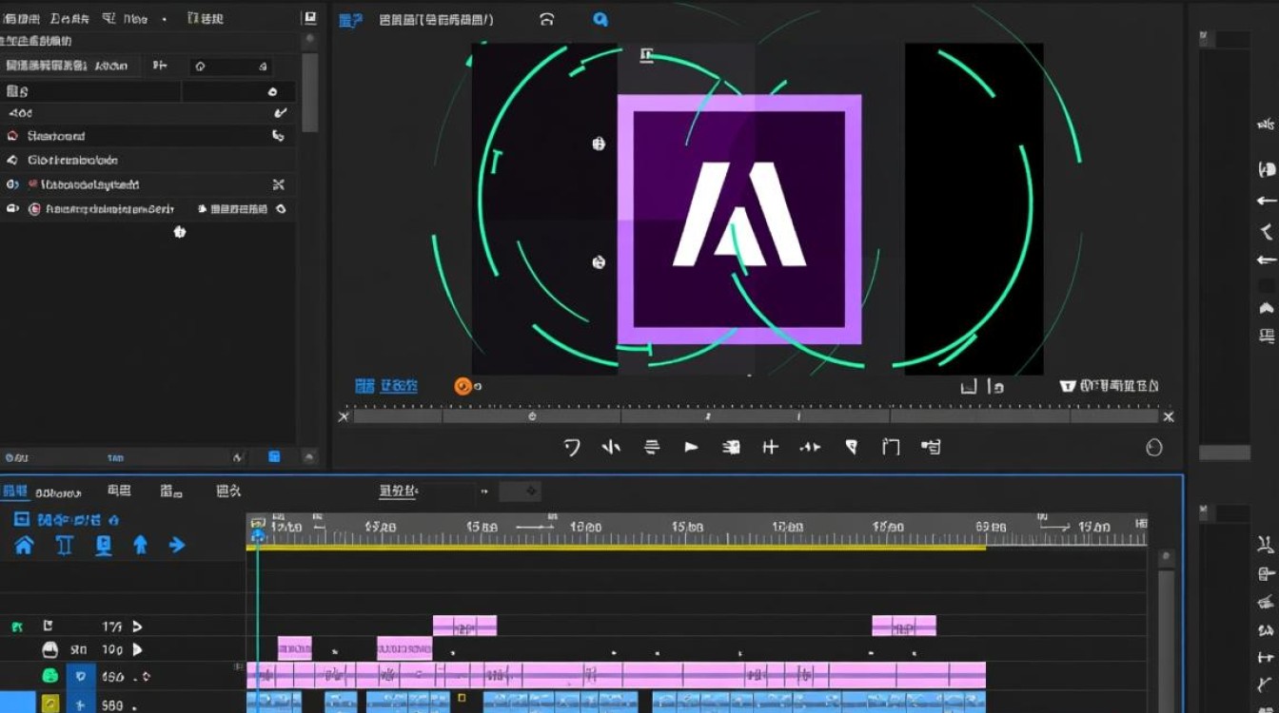Click the orange circular icon below the preview

click(463, 386)
